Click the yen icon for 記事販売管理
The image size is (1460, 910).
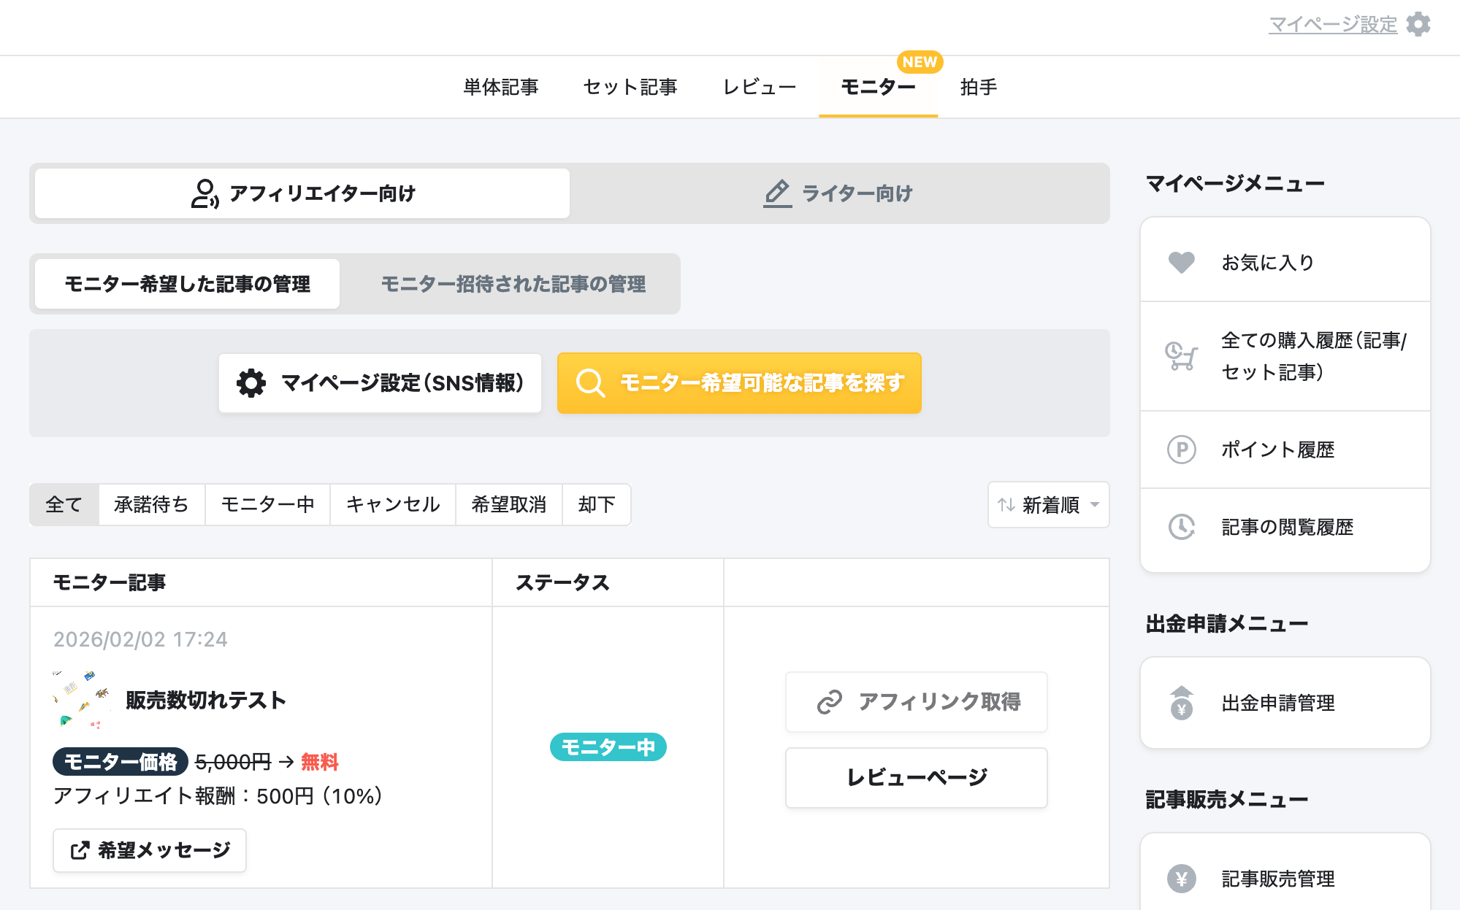pos(1181,879)
